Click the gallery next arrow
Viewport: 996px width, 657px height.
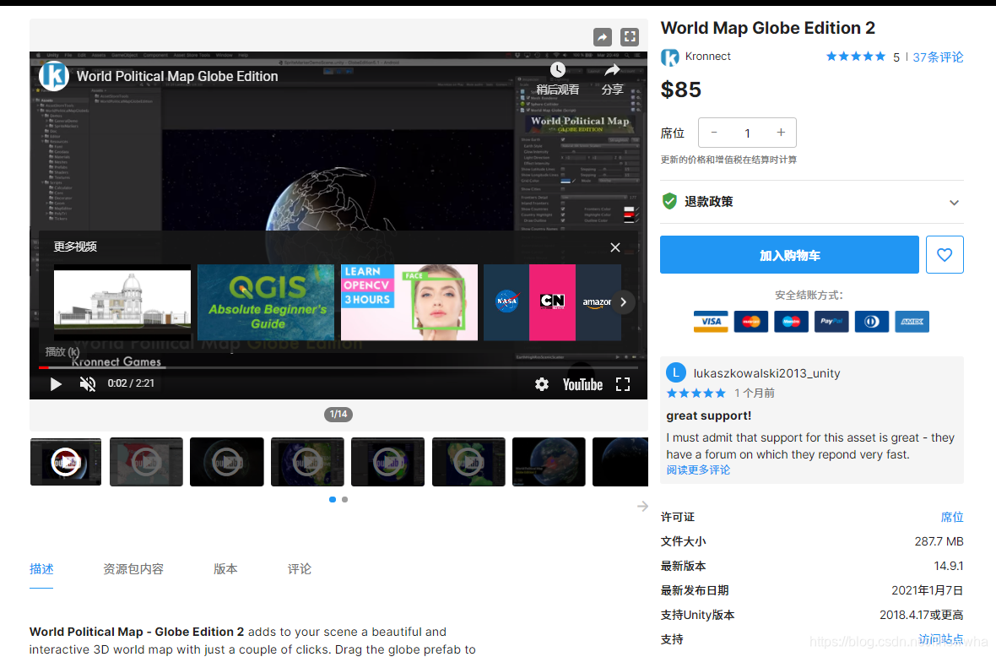642,507
